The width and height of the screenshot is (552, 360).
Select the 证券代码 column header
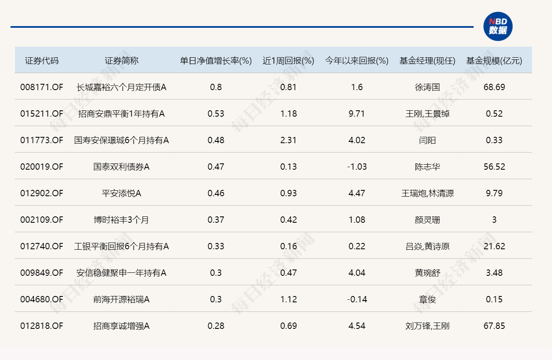point(42,60)
